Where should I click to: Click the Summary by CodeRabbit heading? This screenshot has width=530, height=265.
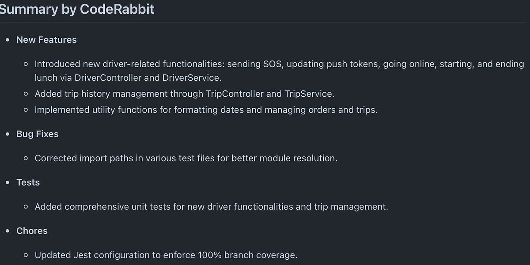click(x=77, y=9)
